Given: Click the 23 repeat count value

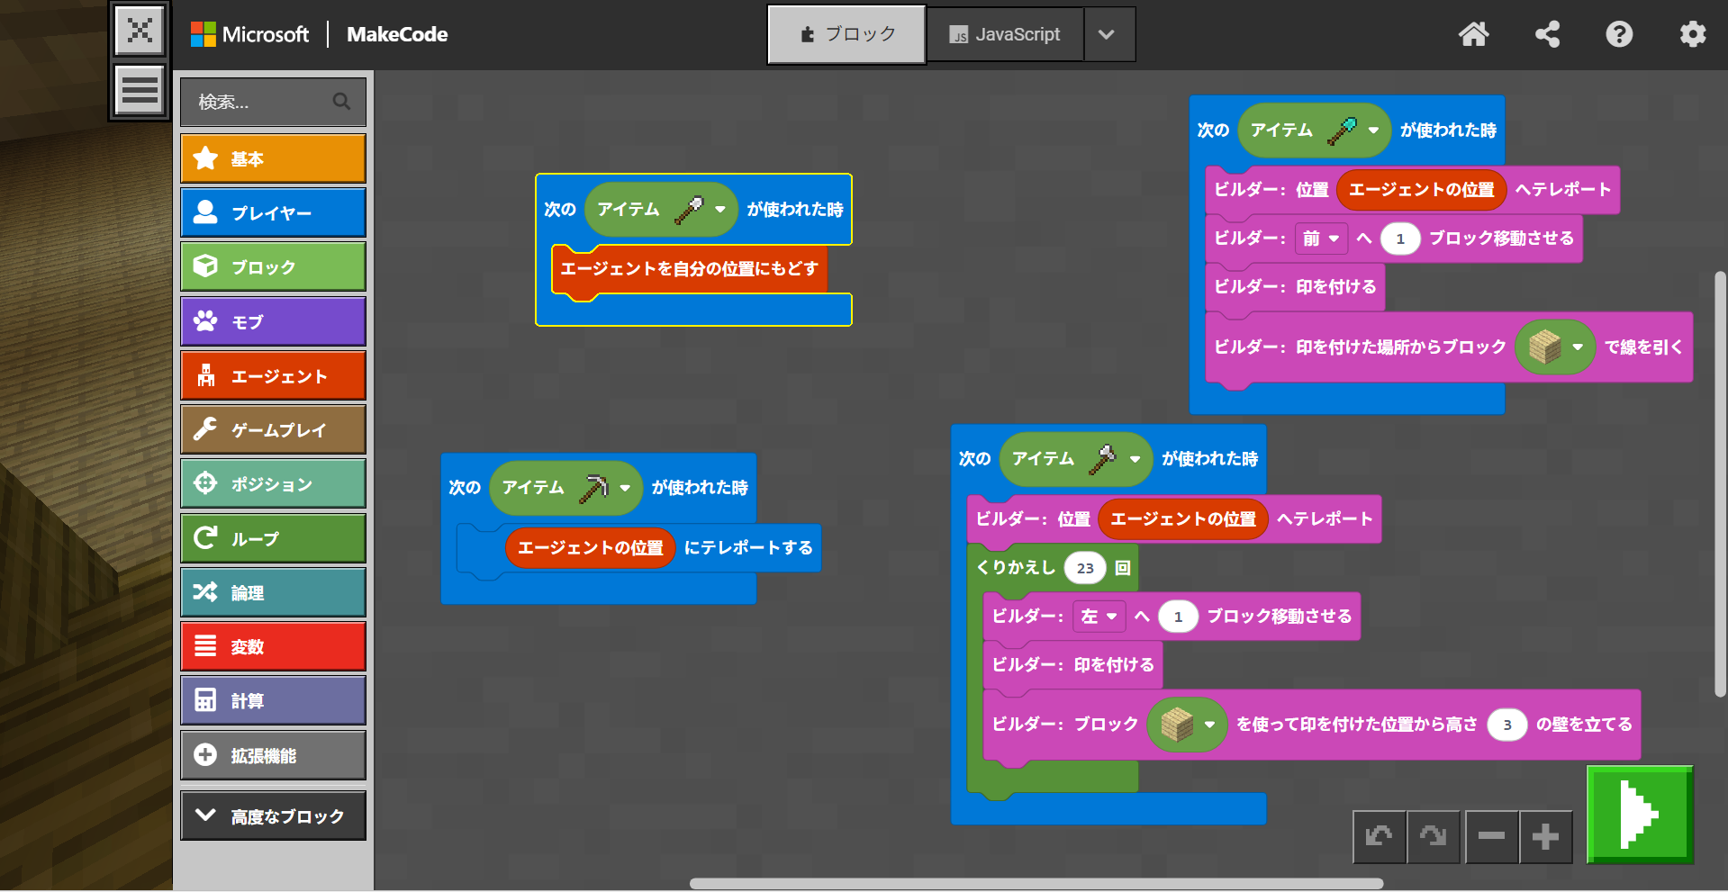Looking at the screenshot, I should tap(1085, 568).
